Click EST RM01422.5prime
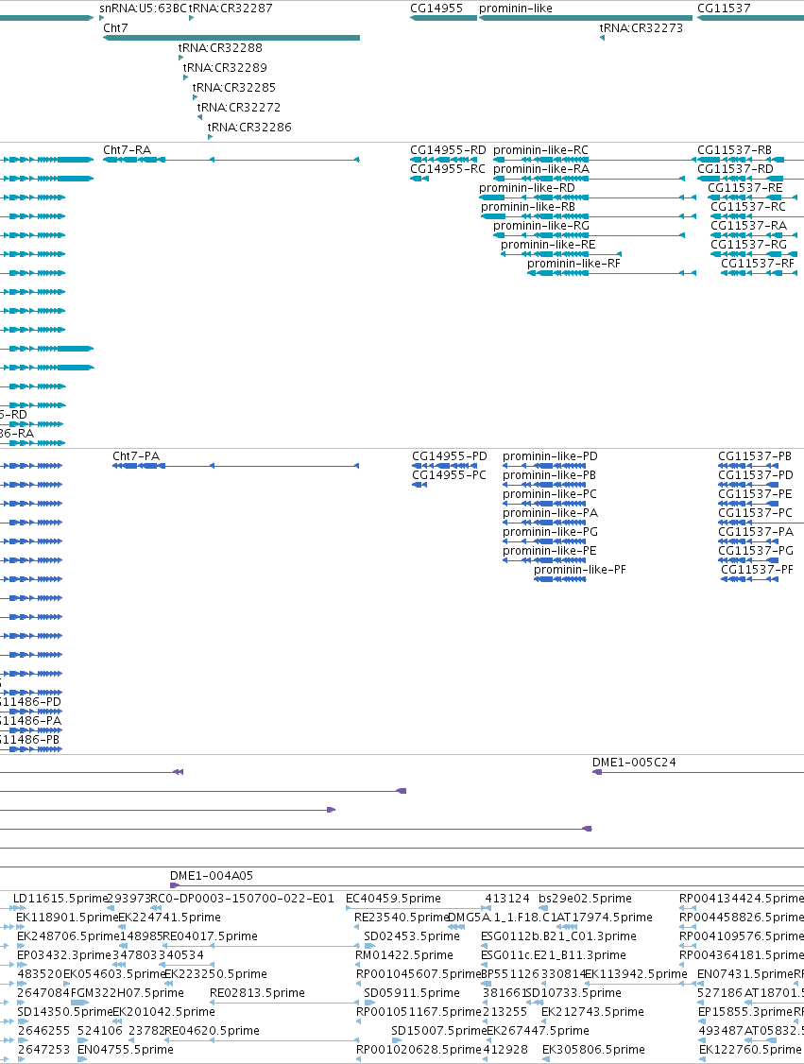804x1064 pixels. click(x=404, y=955)
